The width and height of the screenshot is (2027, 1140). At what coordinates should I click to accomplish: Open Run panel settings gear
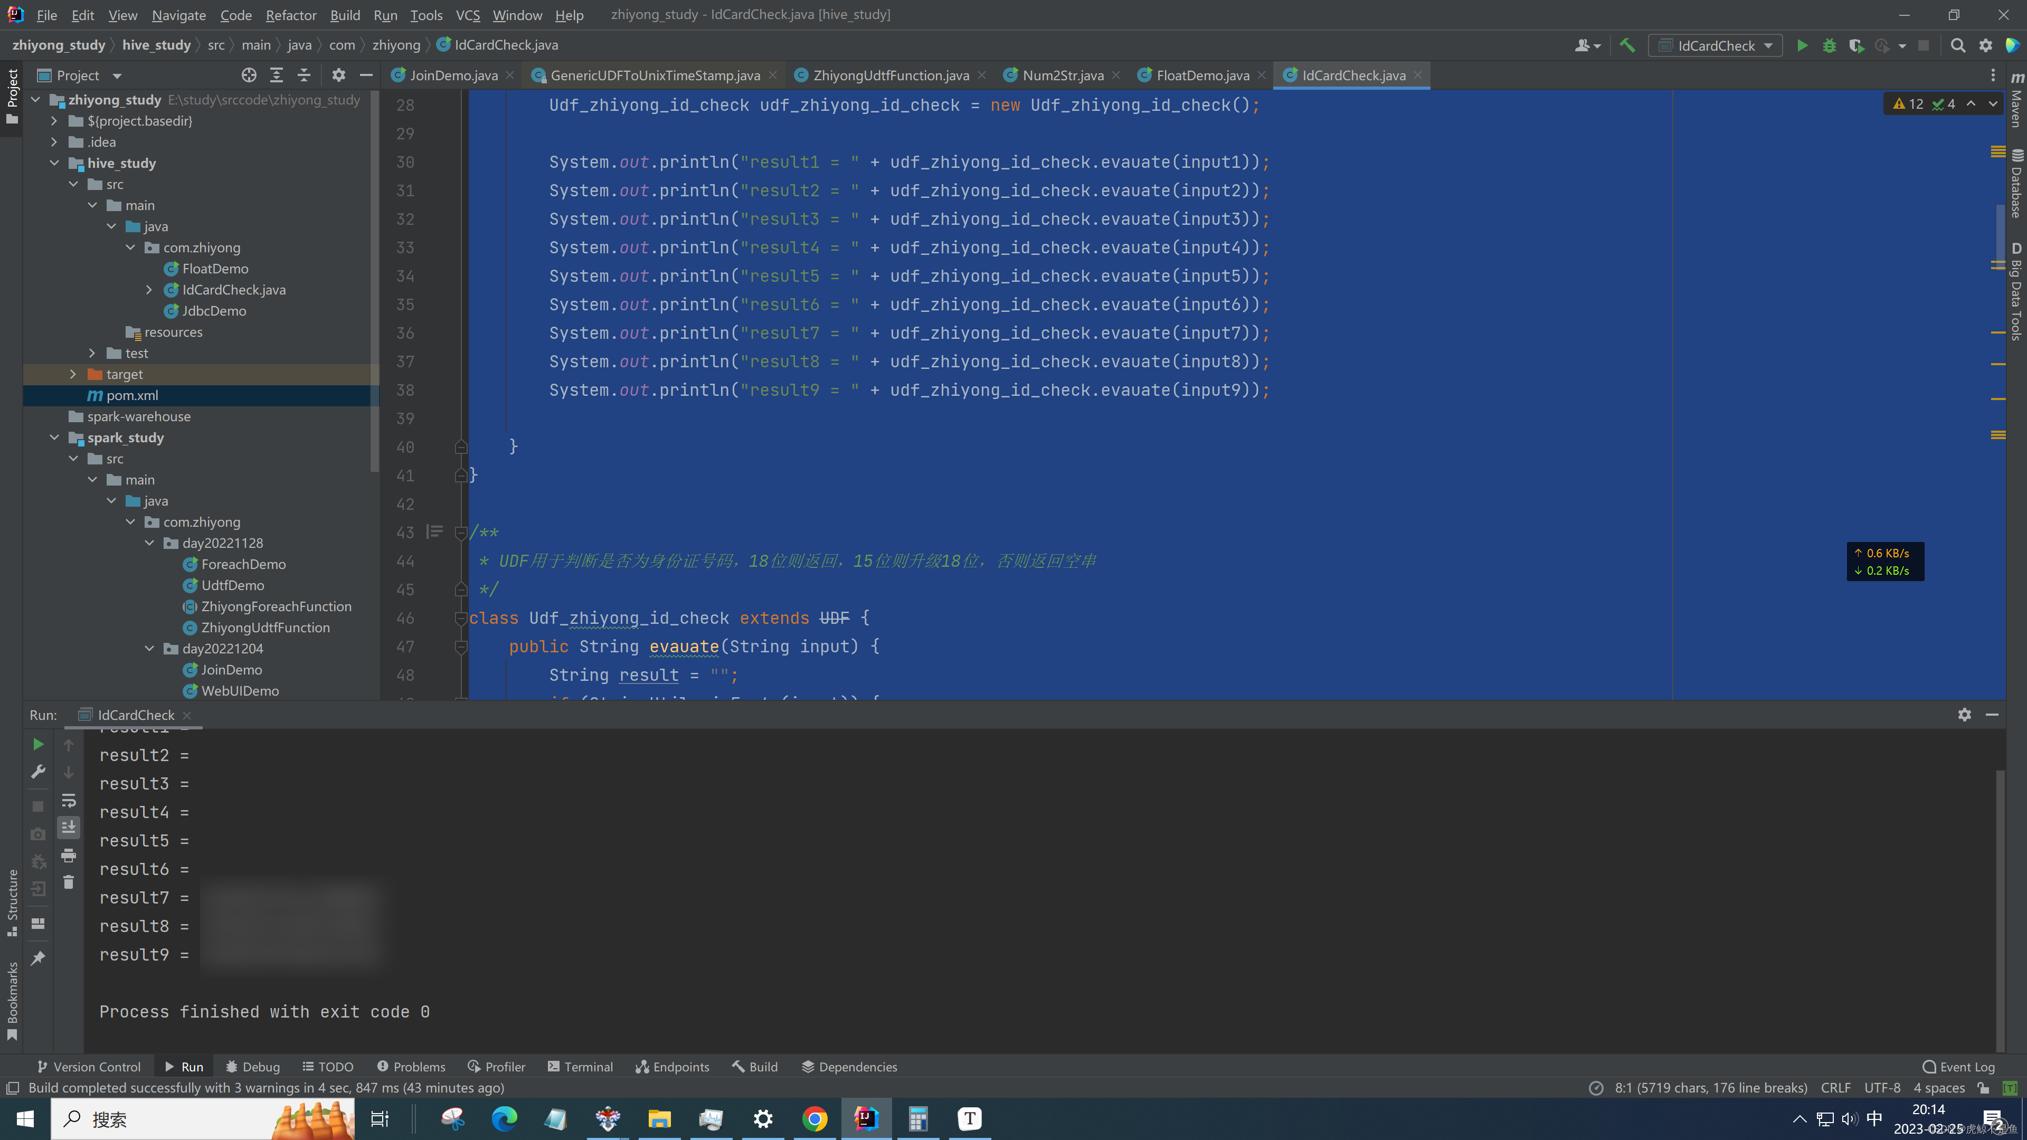[1965, 715]
